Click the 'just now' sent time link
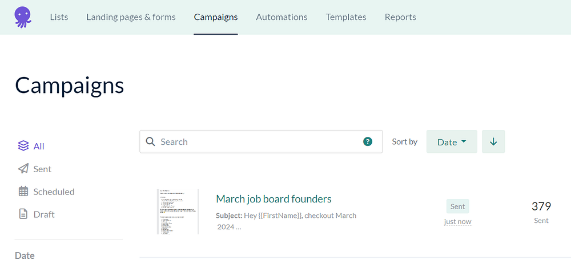Screen dimensions: 571x264 click(x=457, y=221)
